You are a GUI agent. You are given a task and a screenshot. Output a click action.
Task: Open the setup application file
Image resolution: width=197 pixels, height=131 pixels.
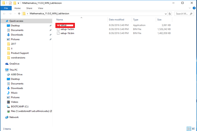tap(64, 25)
